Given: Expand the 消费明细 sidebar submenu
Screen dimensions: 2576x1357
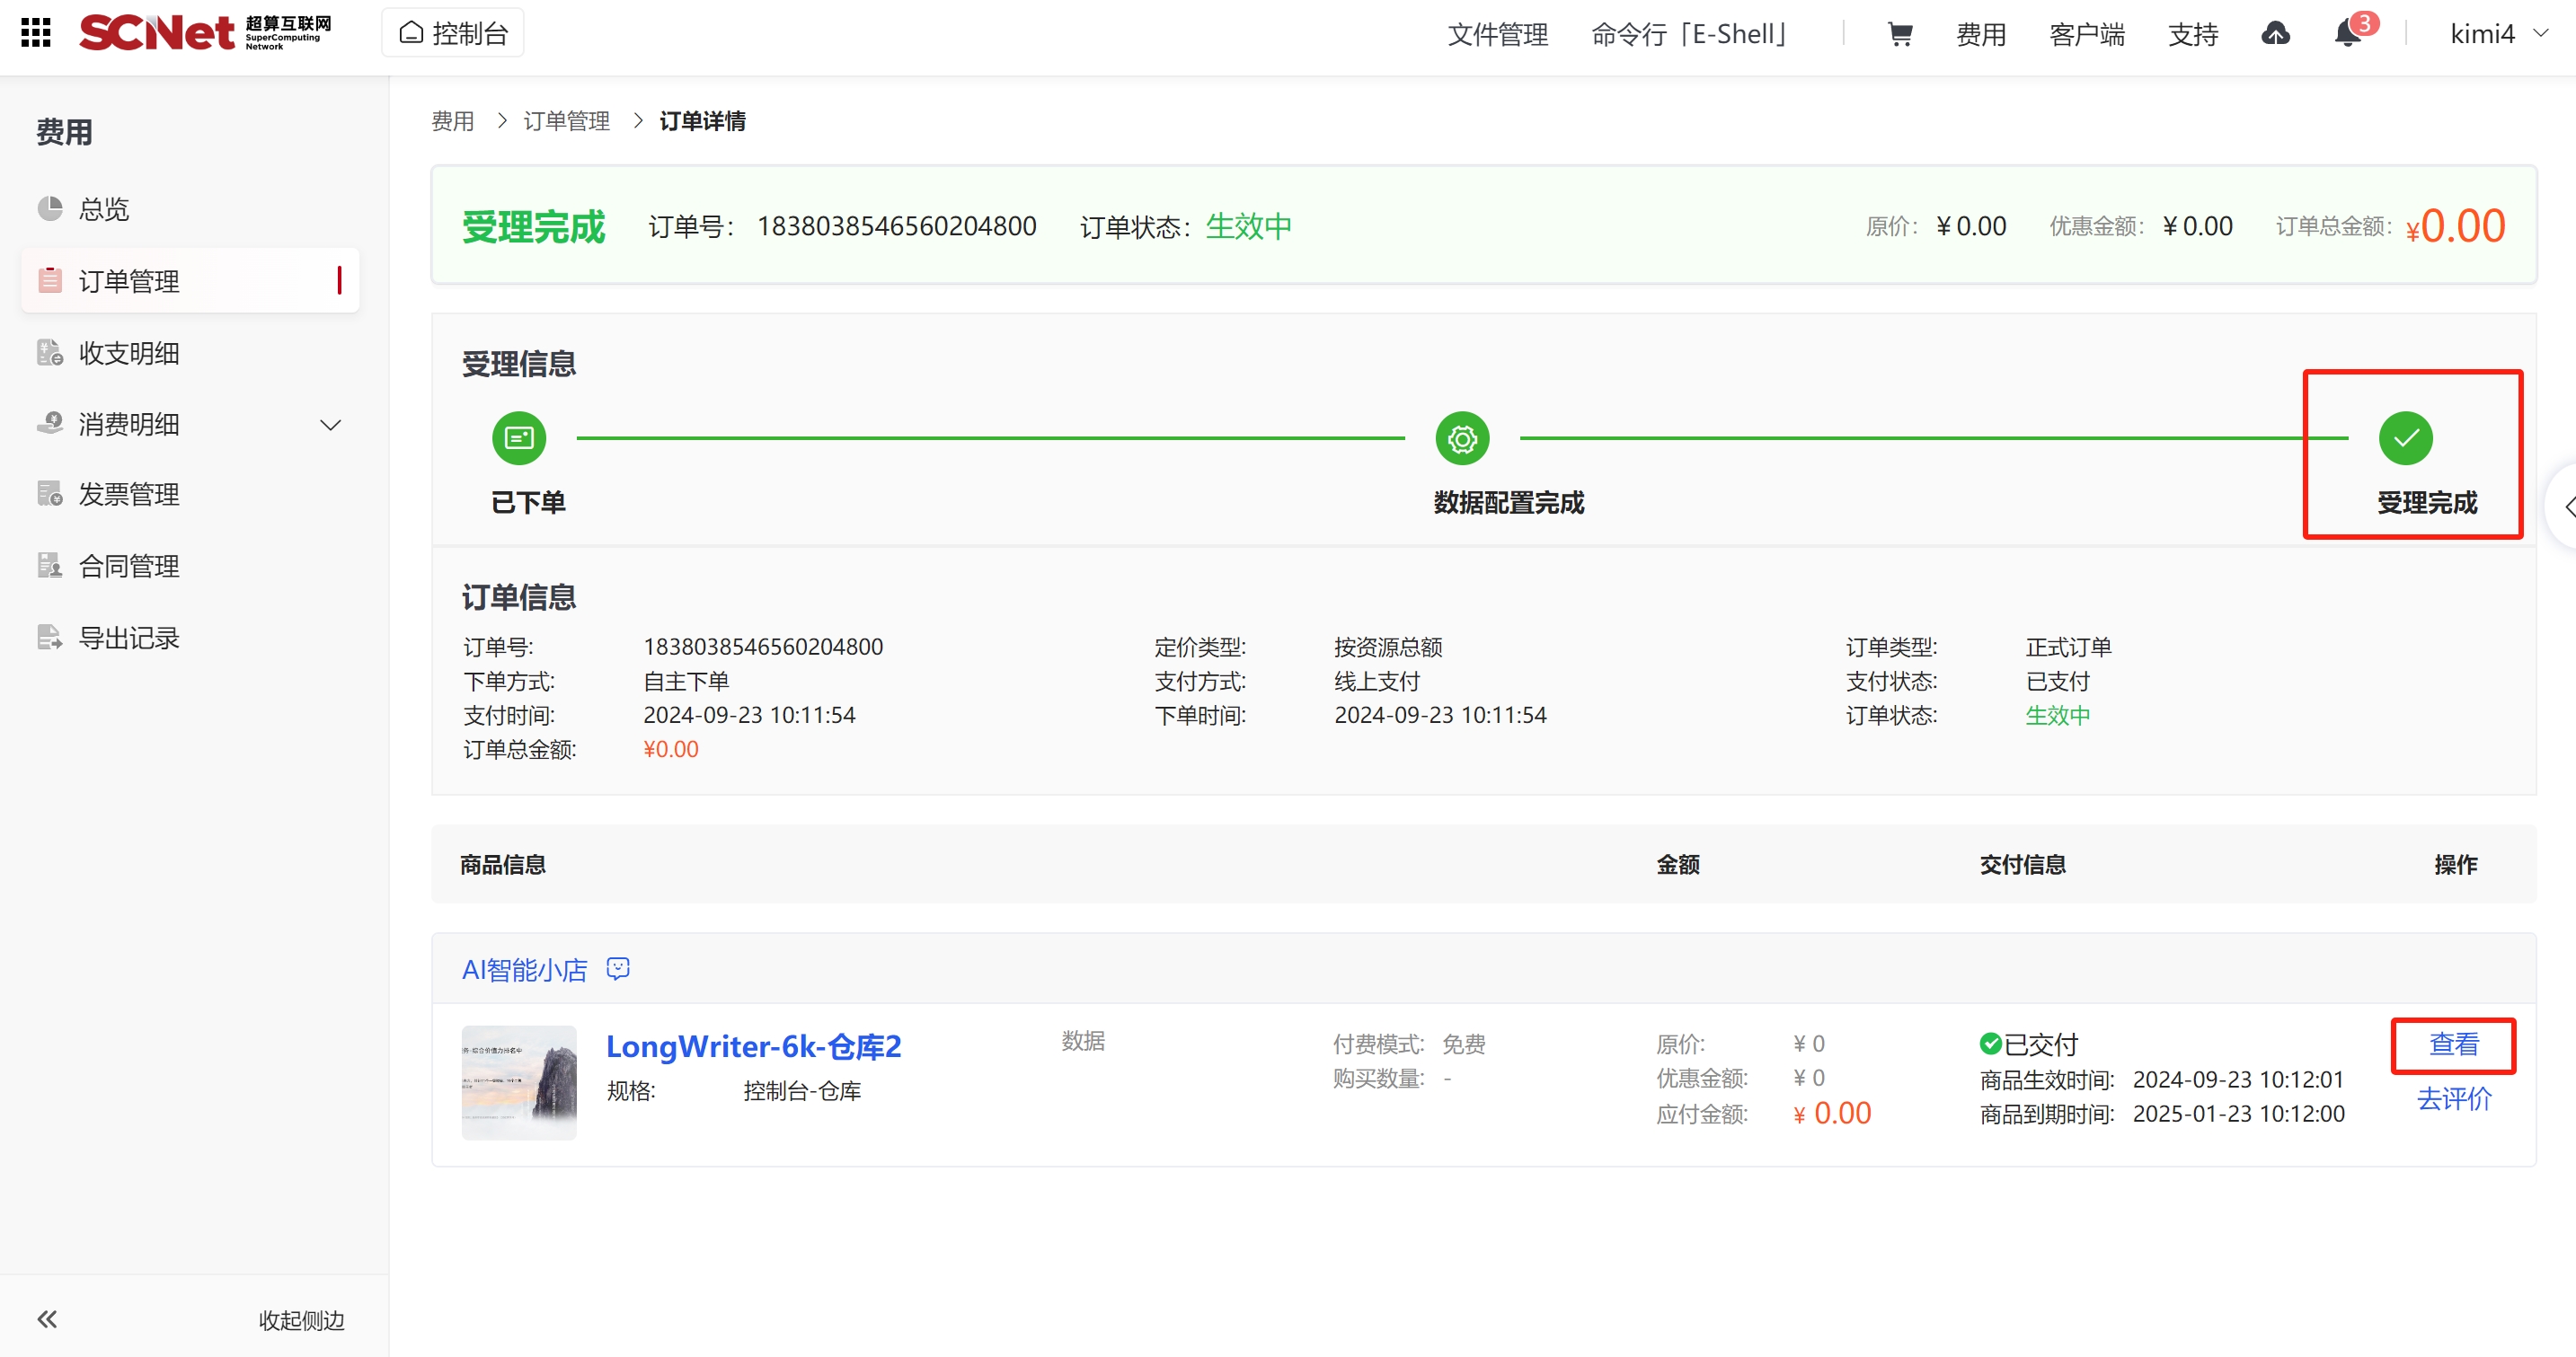Looking at the screenshot, I should [x=330, y=425].
